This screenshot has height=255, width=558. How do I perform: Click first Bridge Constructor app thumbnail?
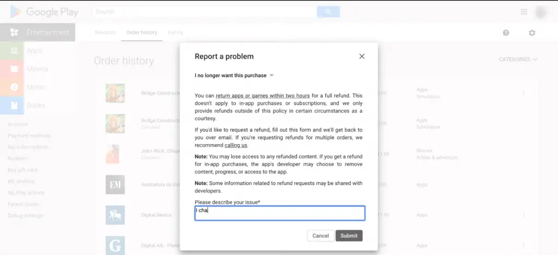click(x=115, y=93)
